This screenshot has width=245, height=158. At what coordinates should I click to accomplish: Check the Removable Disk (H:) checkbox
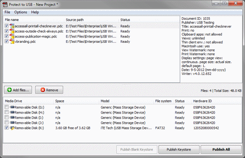click(7, 112)
